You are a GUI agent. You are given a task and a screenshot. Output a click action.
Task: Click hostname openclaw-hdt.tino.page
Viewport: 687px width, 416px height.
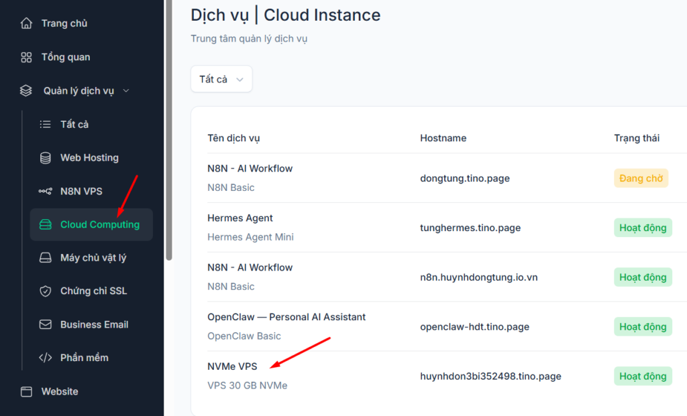coord(474,327)
